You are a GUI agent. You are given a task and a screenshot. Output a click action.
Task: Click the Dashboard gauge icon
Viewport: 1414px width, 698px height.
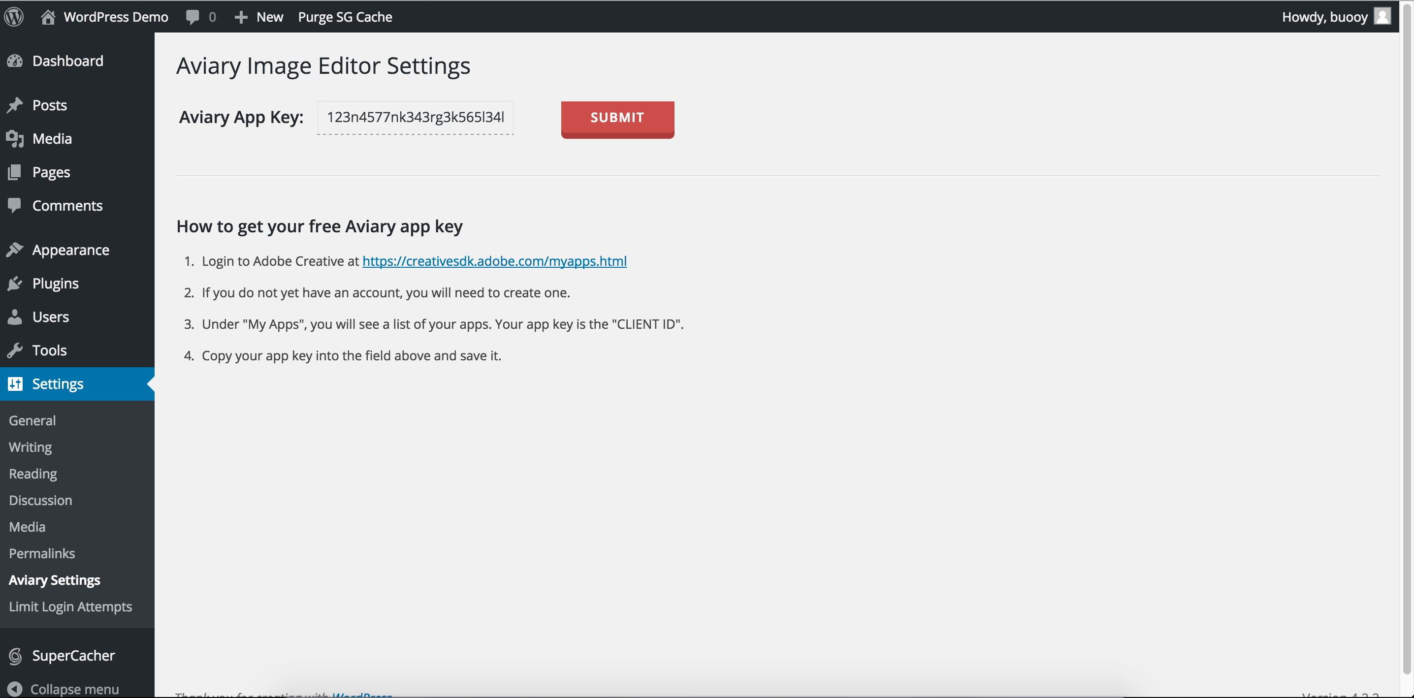click(15, 61)
